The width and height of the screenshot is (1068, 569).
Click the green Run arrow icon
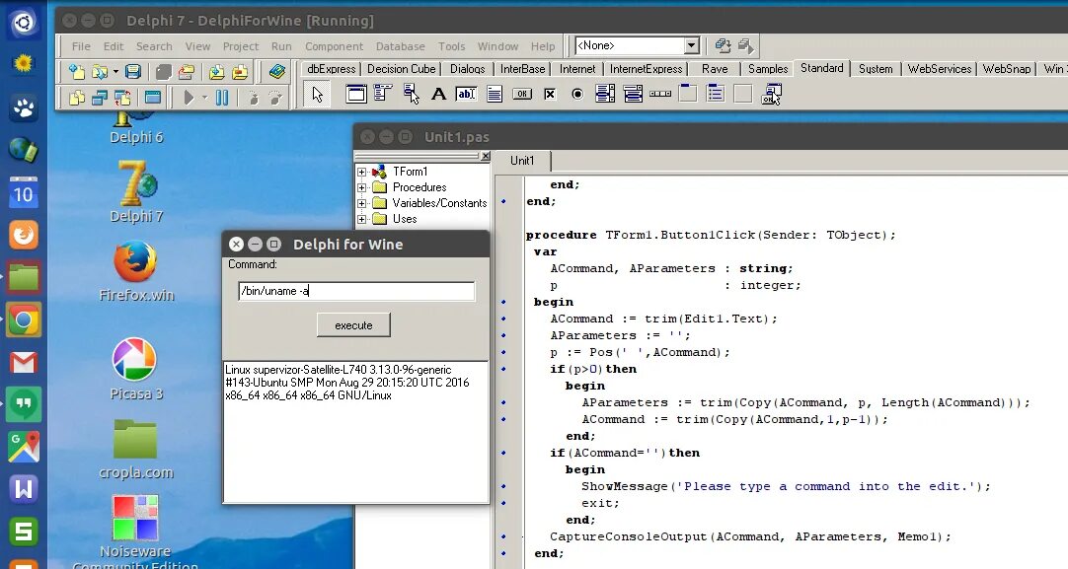[189, 98]
